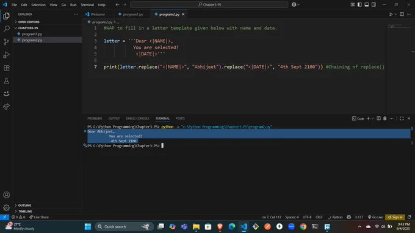Click the Chapter3-PS command center search box
The image size is (415, 233).
(x=209, y=4)
